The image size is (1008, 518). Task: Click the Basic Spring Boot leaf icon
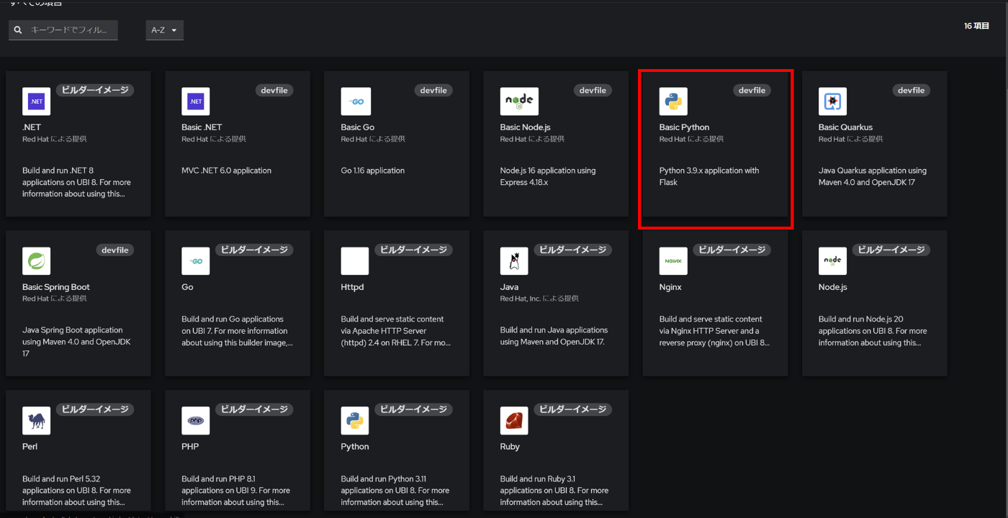tap(36, 261)
